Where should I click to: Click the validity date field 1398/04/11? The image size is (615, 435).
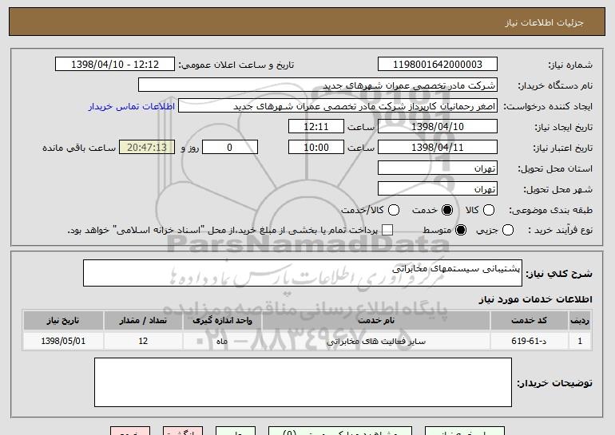pyautogui.click(x=438, y=148)
